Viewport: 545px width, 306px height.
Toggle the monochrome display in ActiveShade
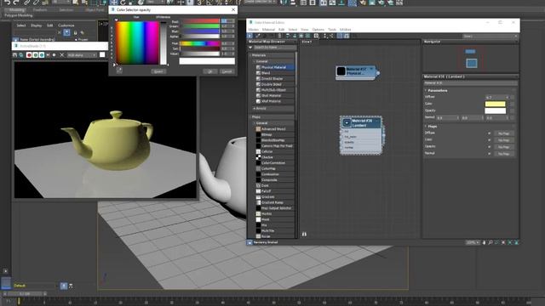click(54, 54)
